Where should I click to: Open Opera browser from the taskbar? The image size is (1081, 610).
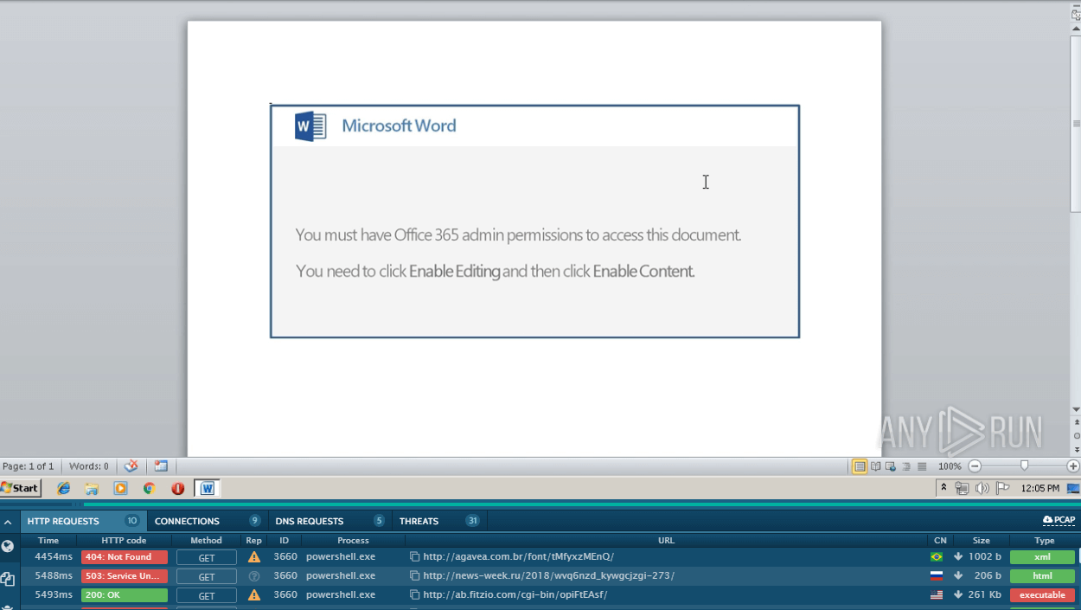point(178,488)
